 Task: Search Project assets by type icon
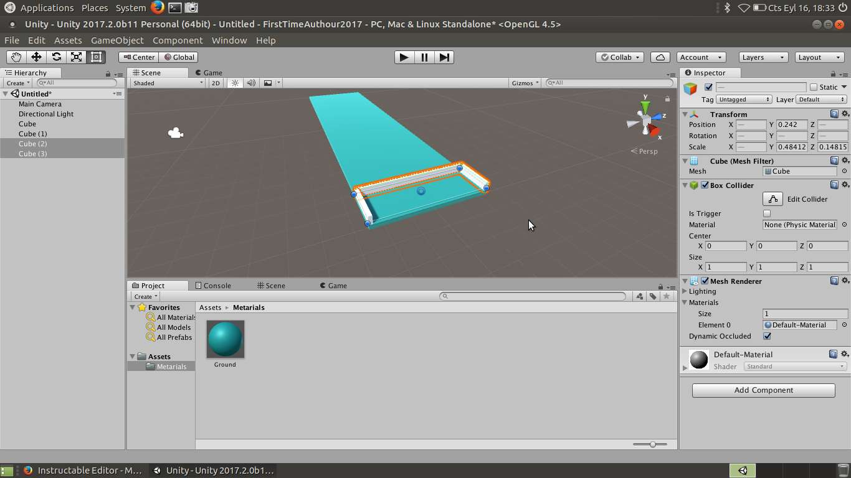[x=639, y=296]
